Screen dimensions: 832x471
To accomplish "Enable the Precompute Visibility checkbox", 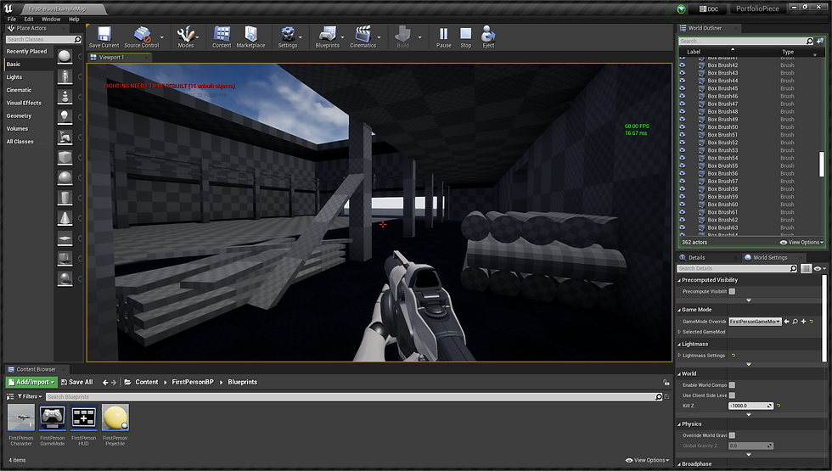I will [x=732, y=291].
